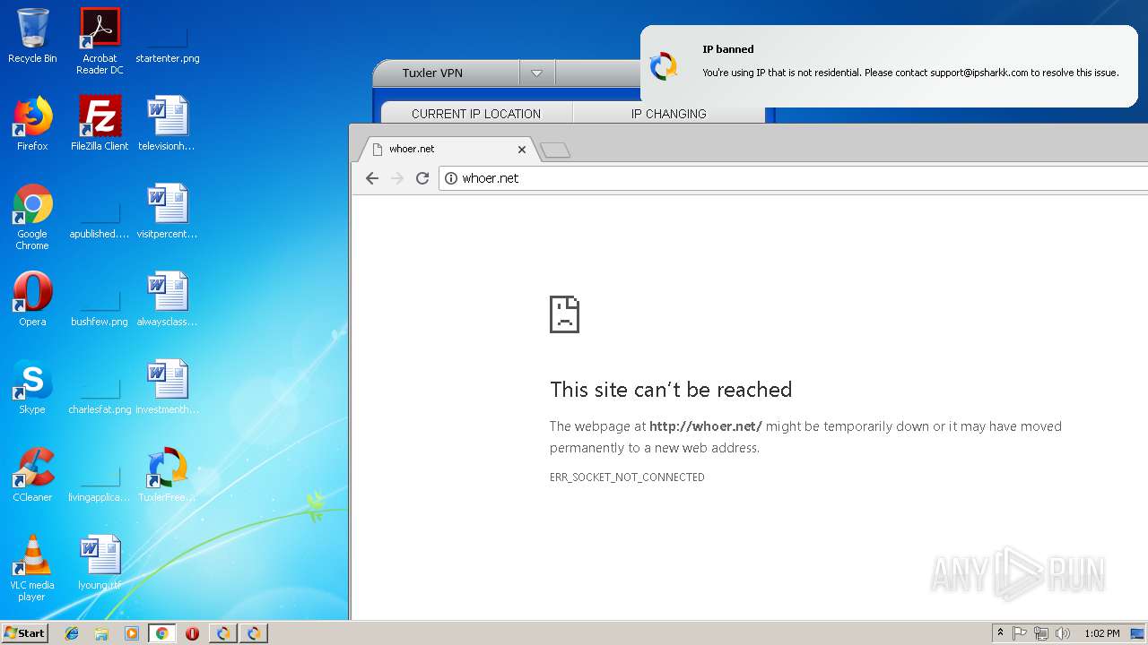Open the TuxlerFree desktop shortcut
The image size is (1148, 645).
(x=167, y=475)
